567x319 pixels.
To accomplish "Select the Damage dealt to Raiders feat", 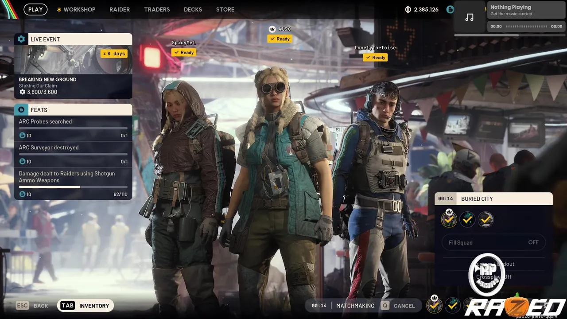I will (73, 183).
